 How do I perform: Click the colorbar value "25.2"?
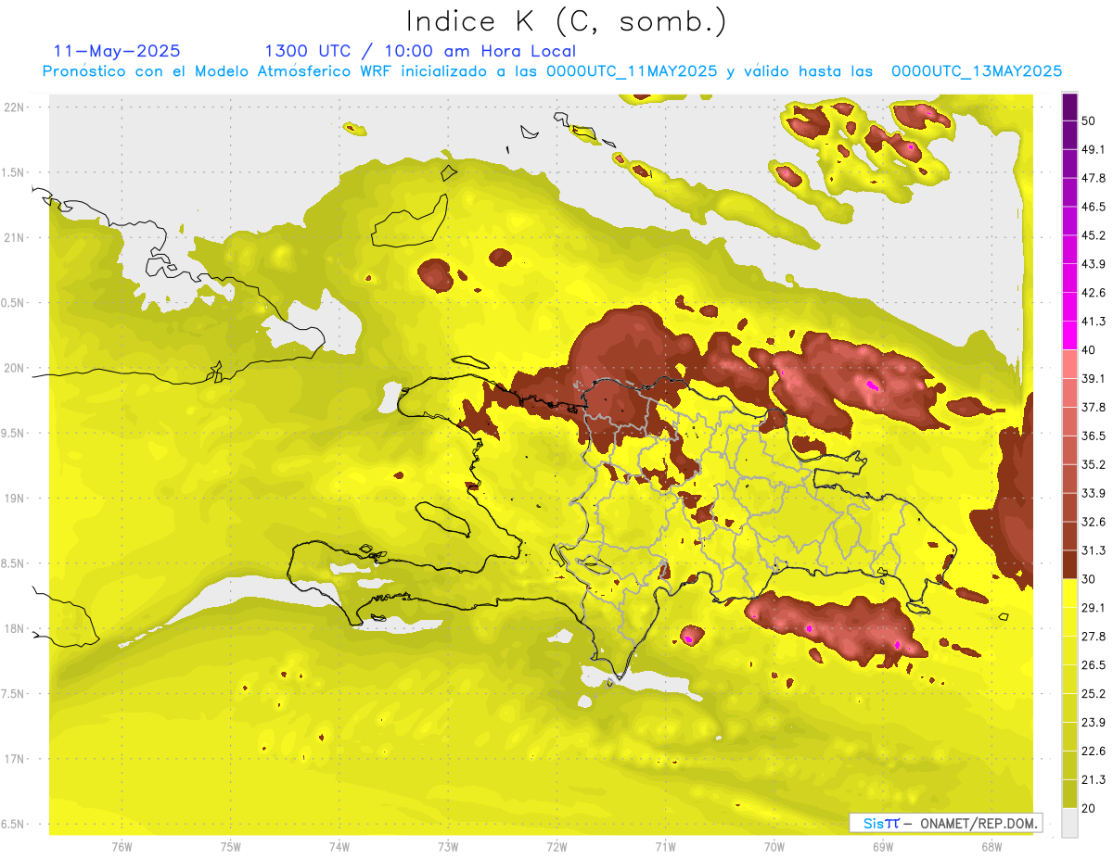pos(1093,694)
